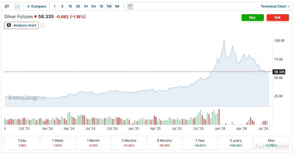The height and width of the screenshot is (154, 294).
Task: Select the 1 Day performance range
Action: pos(22,143)
